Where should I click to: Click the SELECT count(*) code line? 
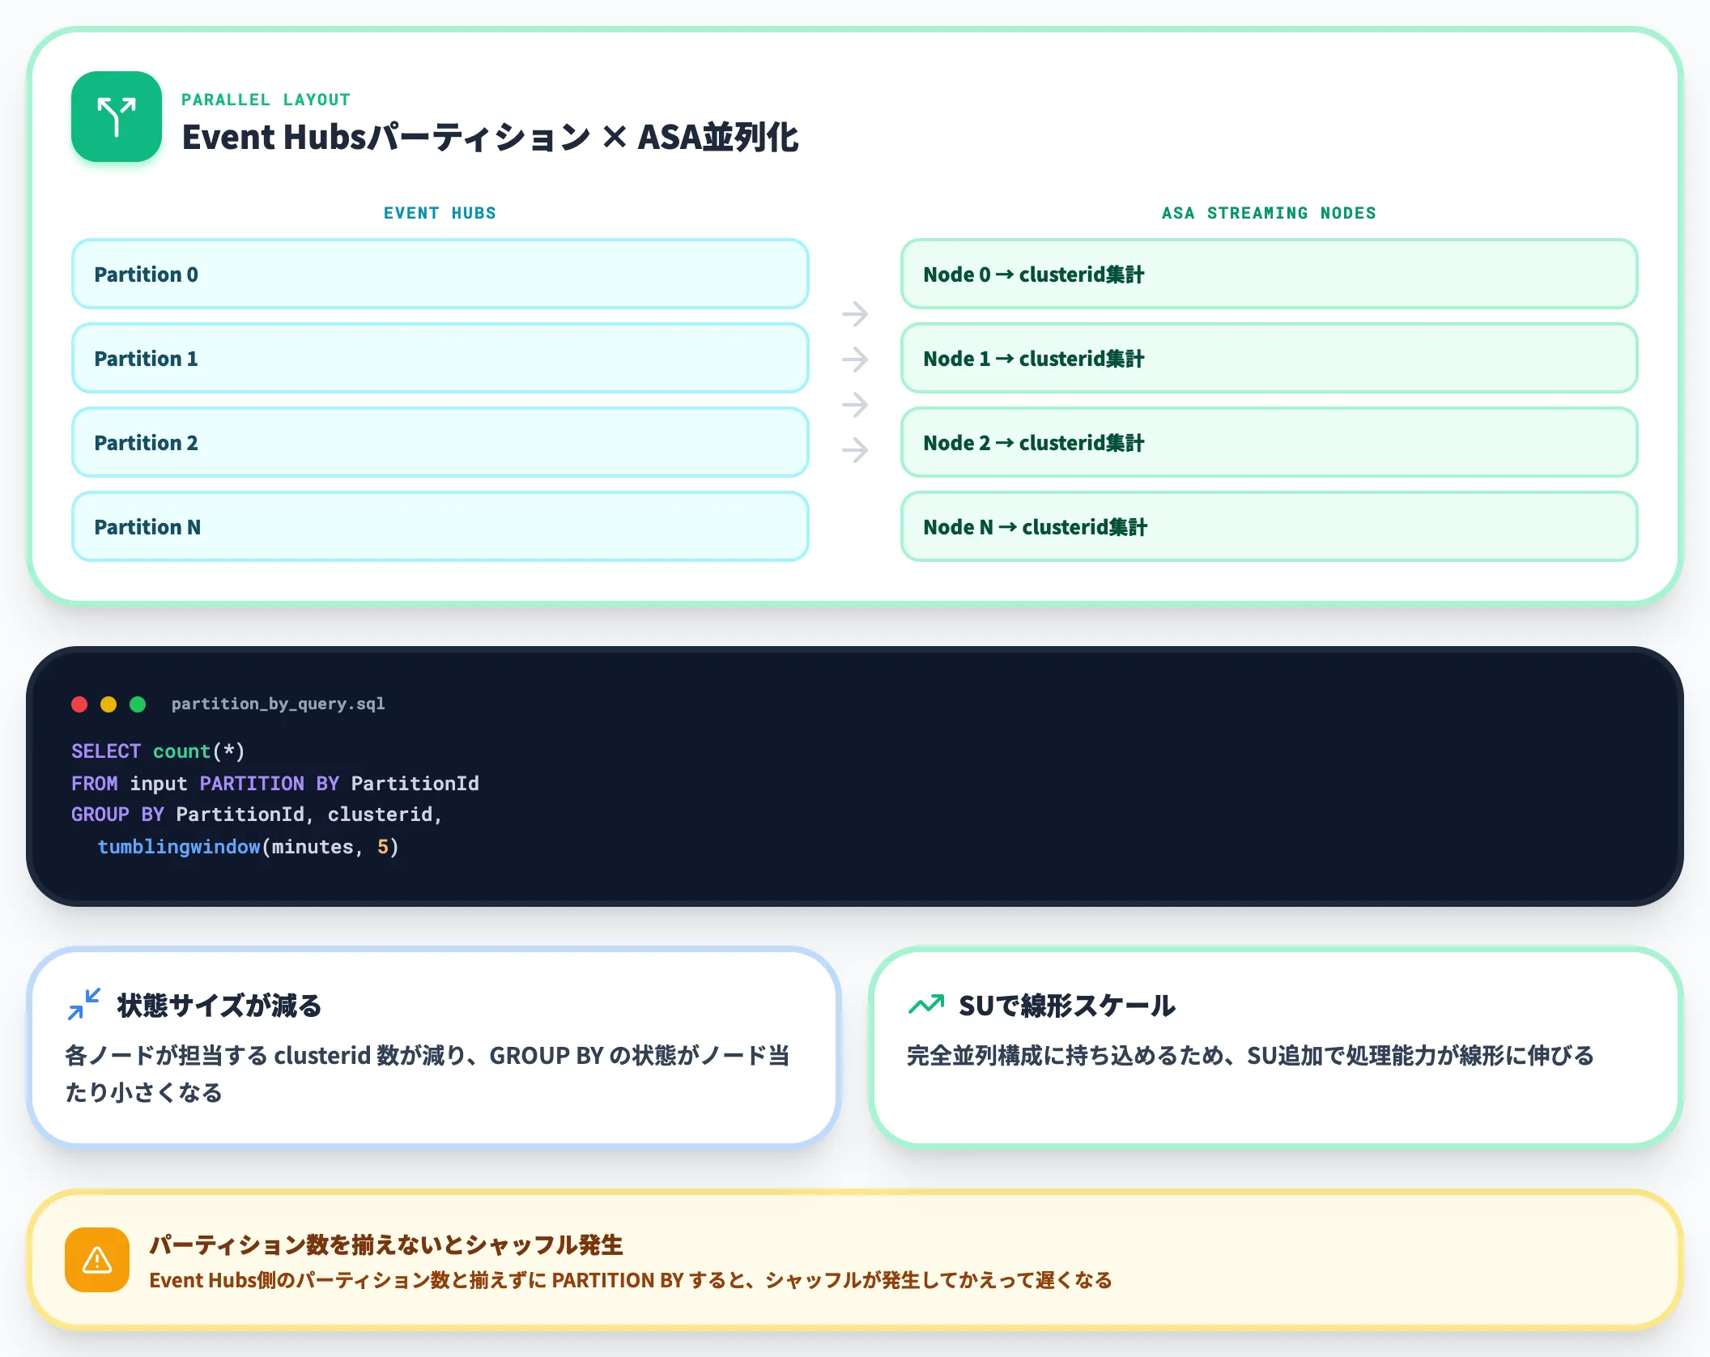158,751
